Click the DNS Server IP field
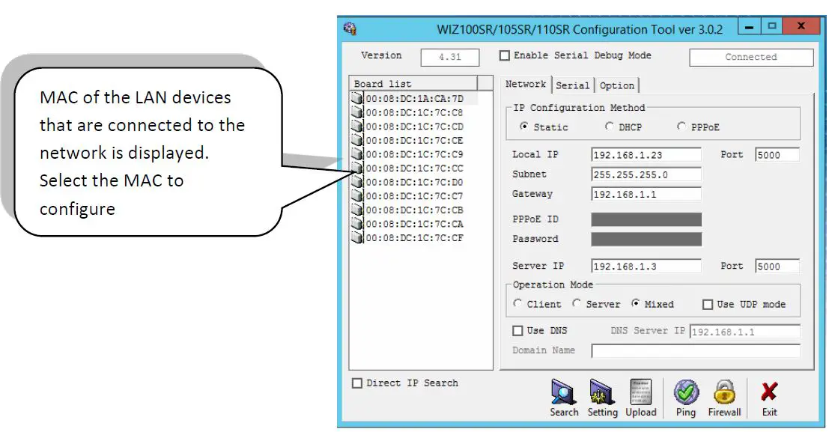Viewport: 835px width, 432px height. click(745, 332)
